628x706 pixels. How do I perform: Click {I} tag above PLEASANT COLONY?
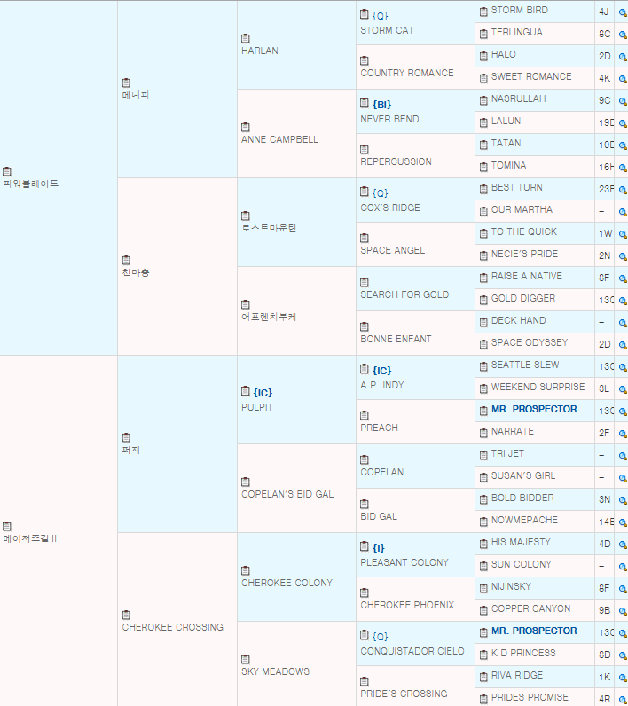coord(379,548)
